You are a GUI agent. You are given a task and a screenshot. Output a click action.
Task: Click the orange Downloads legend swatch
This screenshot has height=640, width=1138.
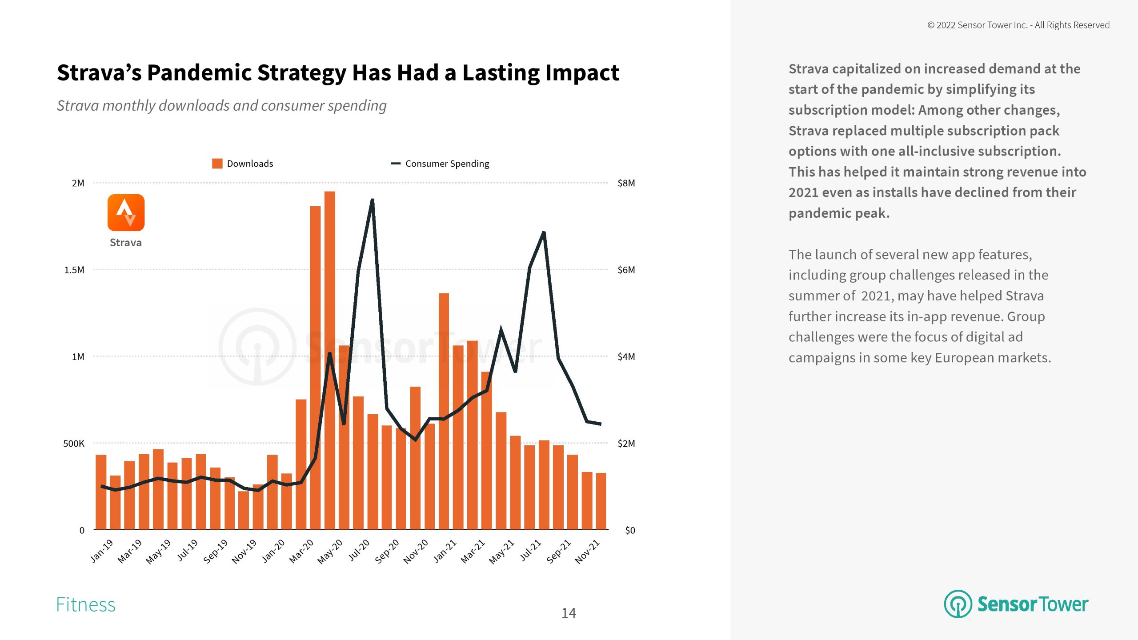pos(217,164)
